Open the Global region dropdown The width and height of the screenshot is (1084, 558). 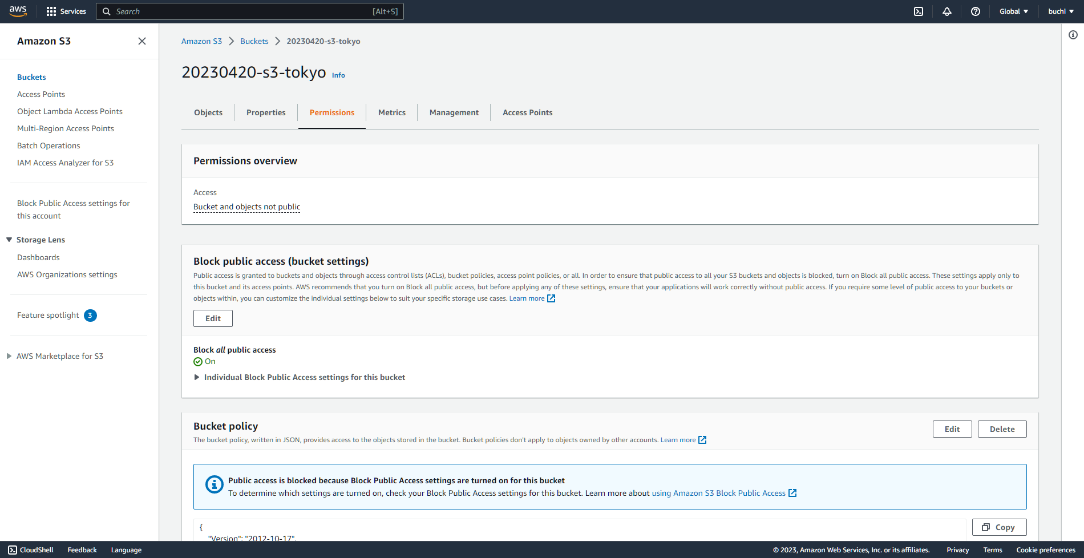point(1013,11)
